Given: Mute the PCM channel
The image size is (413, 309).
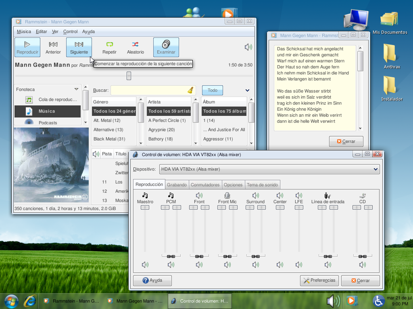Looking at the screenshot, I should [171, 265].
